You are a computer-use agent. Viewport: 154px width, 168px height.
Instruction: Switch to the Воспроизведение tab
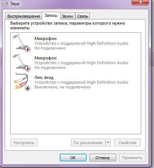click(24, 16)
